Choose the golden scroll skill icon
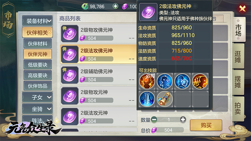Viewport: 251px width, 141px height. pos(164,99)
